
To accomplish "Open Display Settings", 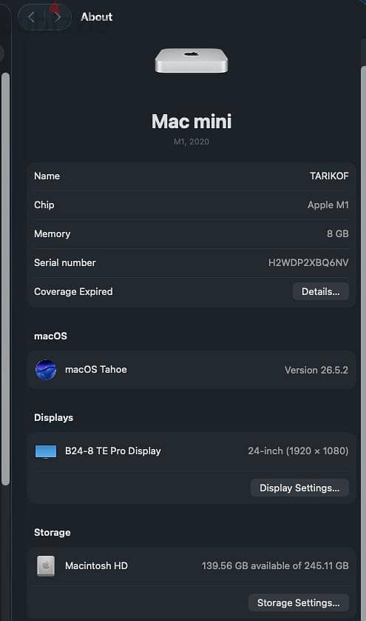I will 299,488.
